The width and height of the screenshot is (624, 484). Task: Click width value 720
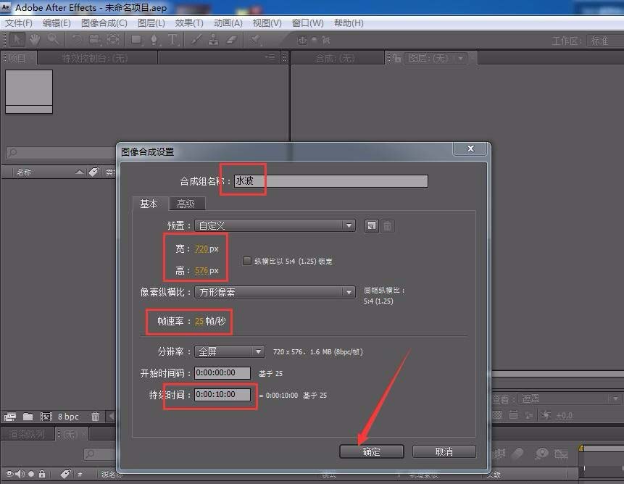tap(201, 249)
